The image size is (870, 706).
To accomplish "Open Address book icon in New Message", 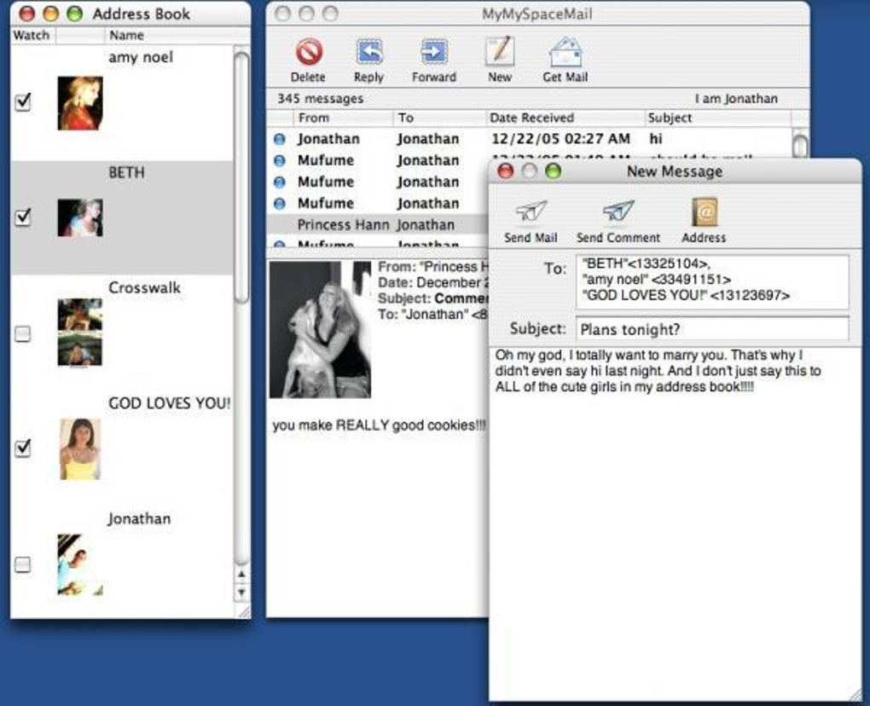I will click(705, 211).
